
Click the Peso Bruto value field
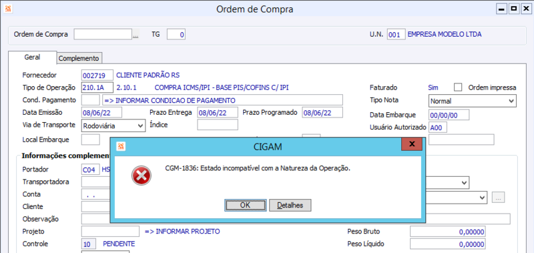(447, 232)
